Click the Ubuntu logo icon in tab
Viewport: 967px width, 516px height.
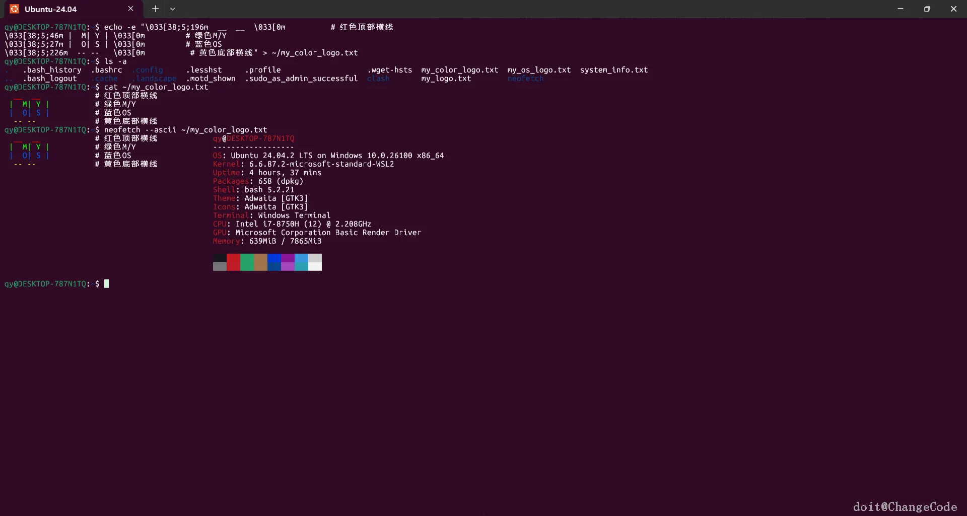(14, 9)
